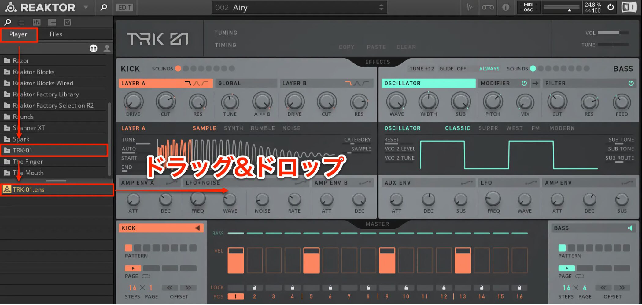Switch to the Player tab

tap(18, 34)
